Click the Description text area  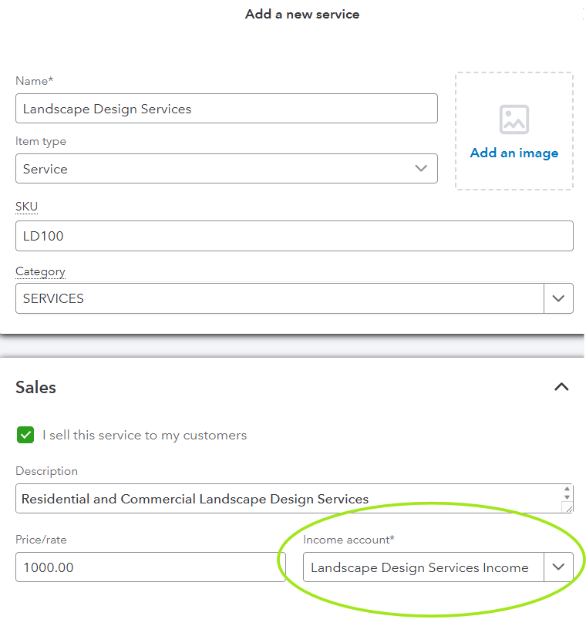point(287,499)
